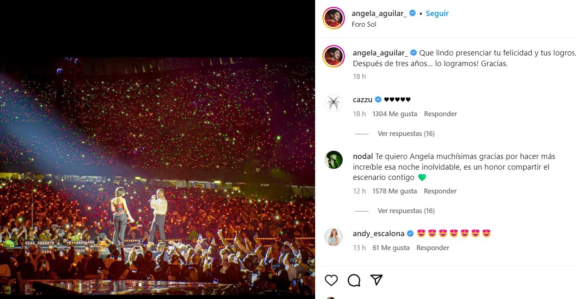Open nodal's profile avatar
This screenshot has width=576, height=299.
click(333, 160)
